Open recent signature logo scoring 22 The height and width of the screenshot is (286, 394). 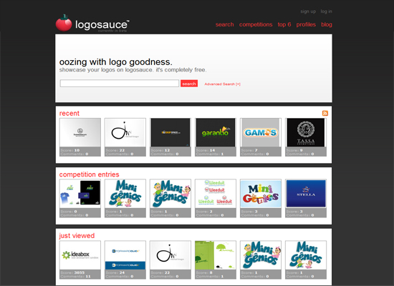[x=125, y=132]
